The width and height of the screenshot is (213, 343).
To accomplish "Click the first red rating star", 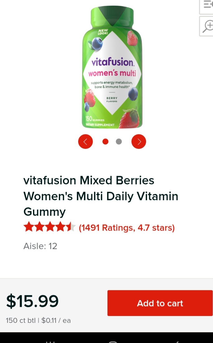I will coord(29,227).
